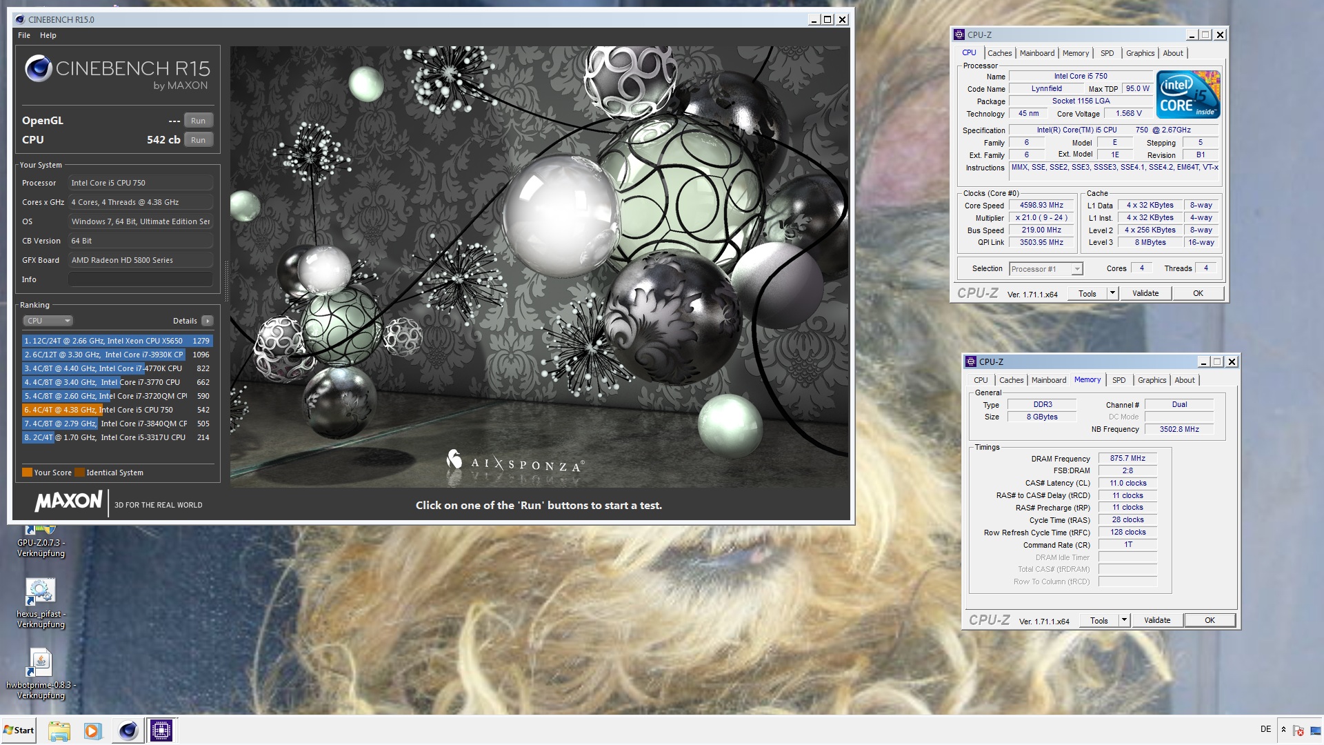Expand ranking Details arrow

coord(207,321)
